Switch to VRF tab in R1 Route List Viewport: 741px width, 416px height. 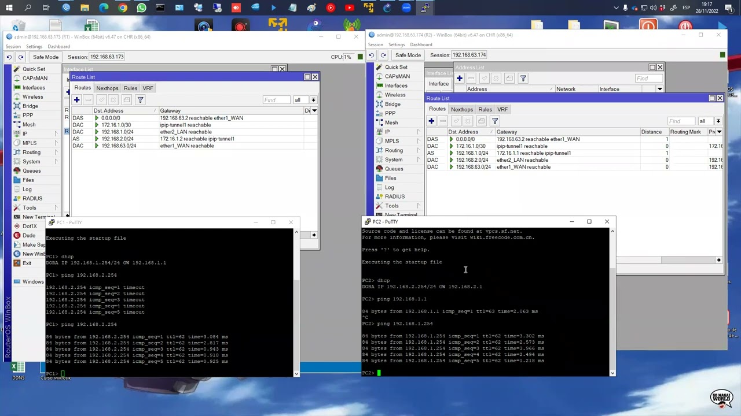tap(148, 88)
